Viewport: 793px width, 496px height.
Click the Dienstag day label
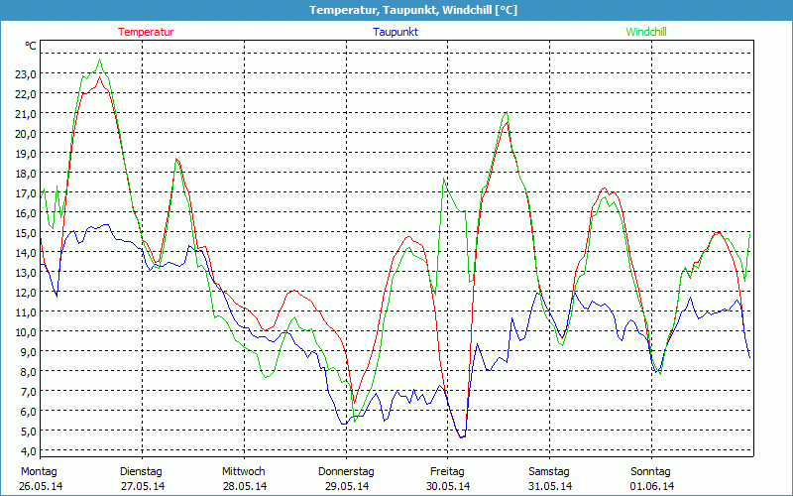click(141, 472)
